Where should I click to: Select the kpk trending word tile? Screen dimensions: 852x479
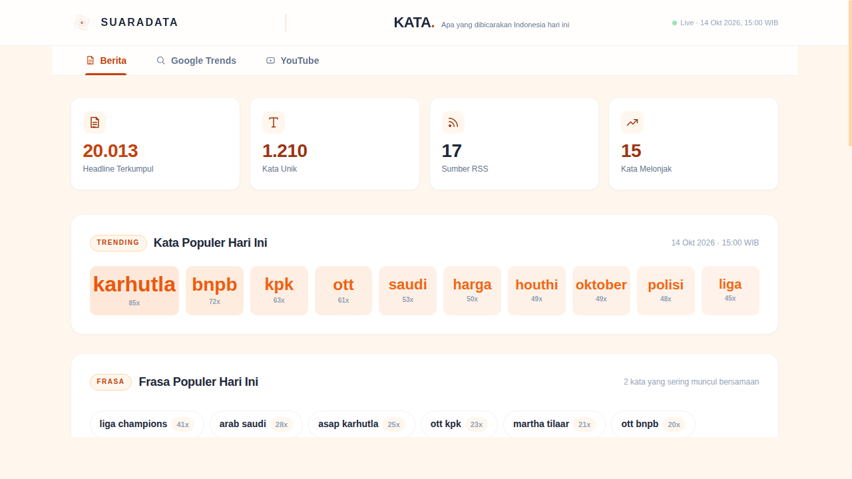(x=279, y=291)
